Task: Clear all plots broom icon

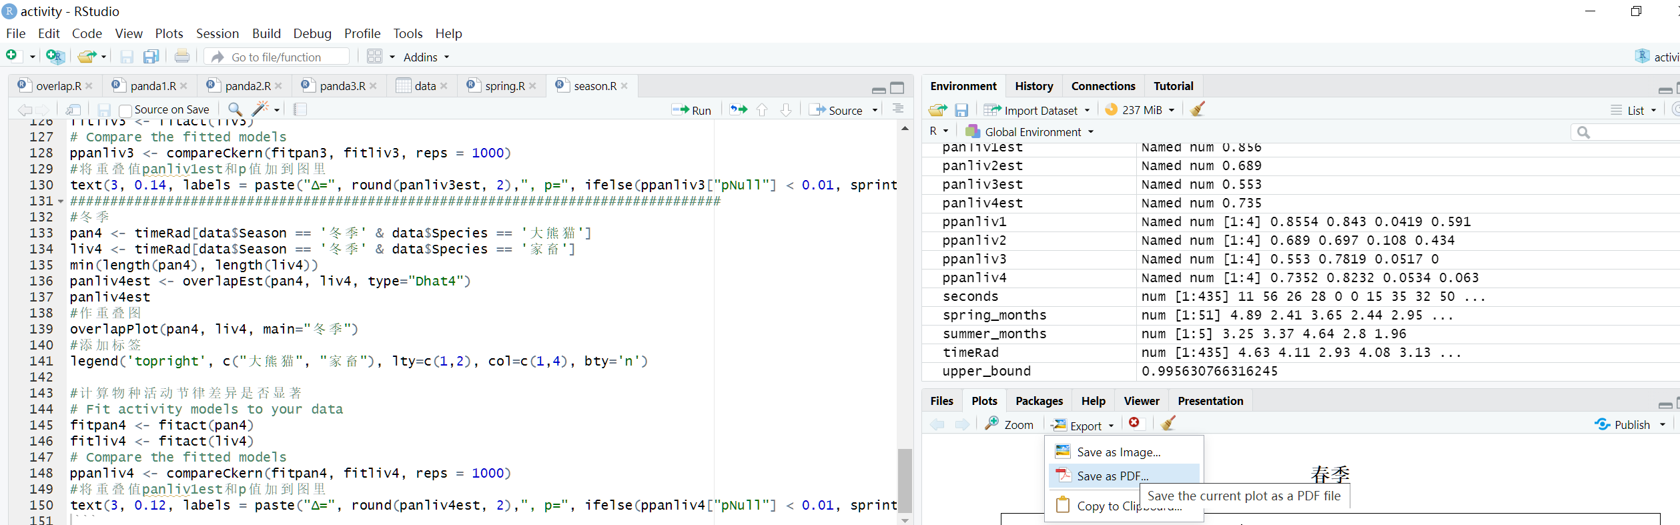Action: click(1168, 423)
